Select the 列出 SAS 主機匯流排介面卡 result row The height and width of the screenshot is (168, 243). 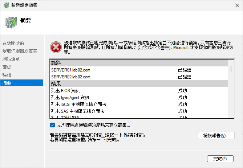click(x=139, y=111)
